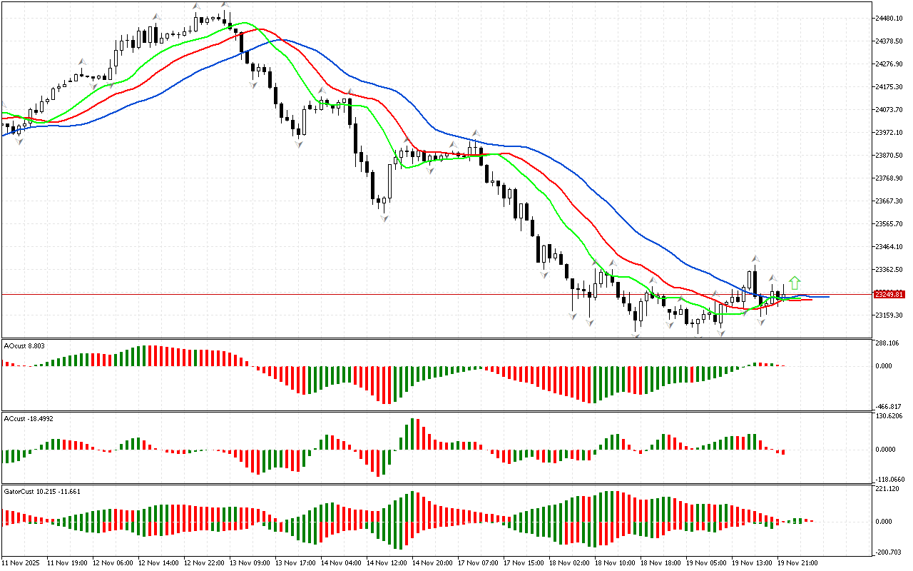Select the fractal arrow above the highest candle

[x=197, y=6]
